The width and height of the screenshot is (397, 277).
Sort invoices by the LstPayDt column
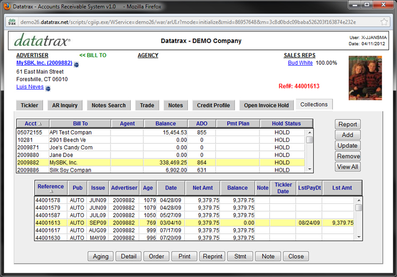[x=310, y=188]
